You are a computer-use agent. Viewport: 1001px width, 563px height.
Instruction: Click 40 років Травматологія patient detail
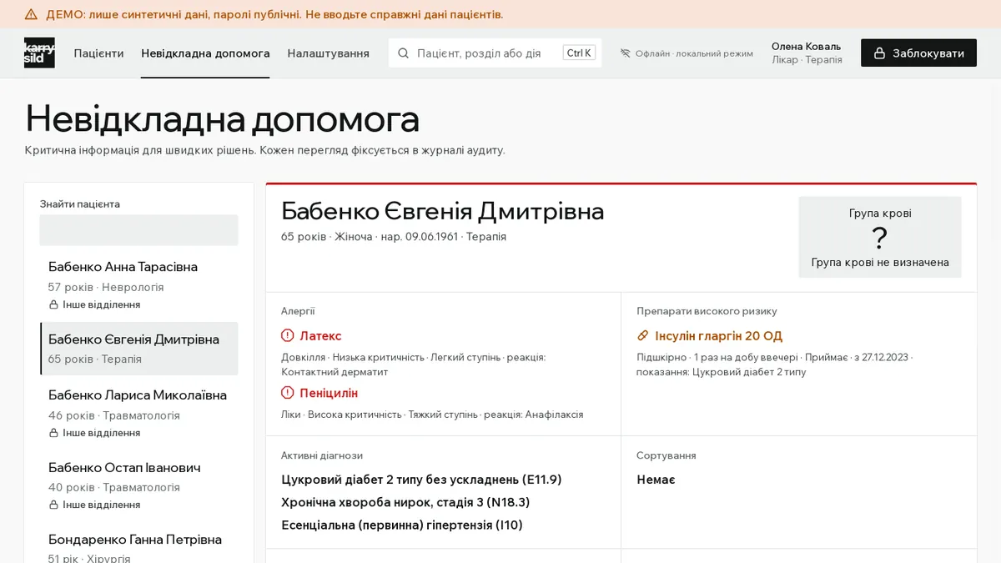[114, 487]
